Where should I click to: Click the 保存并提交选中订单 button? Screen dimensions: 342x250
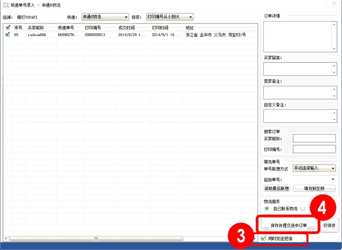(289, 225)
